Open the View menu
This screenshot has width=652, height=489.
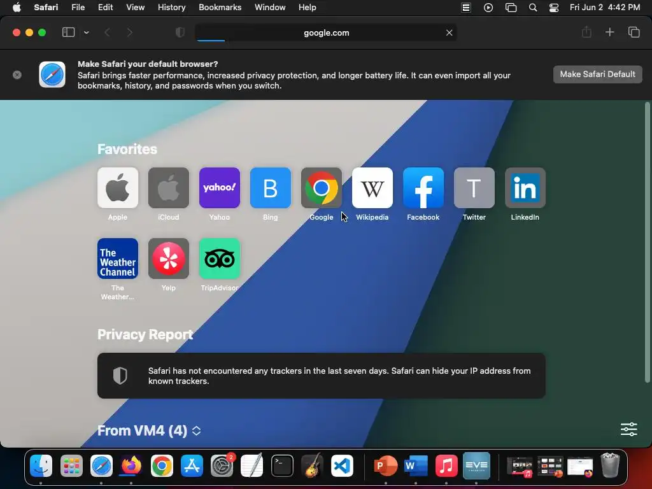click(x=135, y=8)
